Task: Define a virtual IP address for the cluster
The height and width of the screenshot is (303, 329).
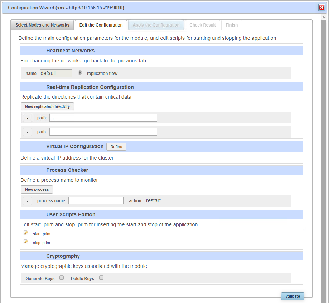Action: click(x=116, y=146)
